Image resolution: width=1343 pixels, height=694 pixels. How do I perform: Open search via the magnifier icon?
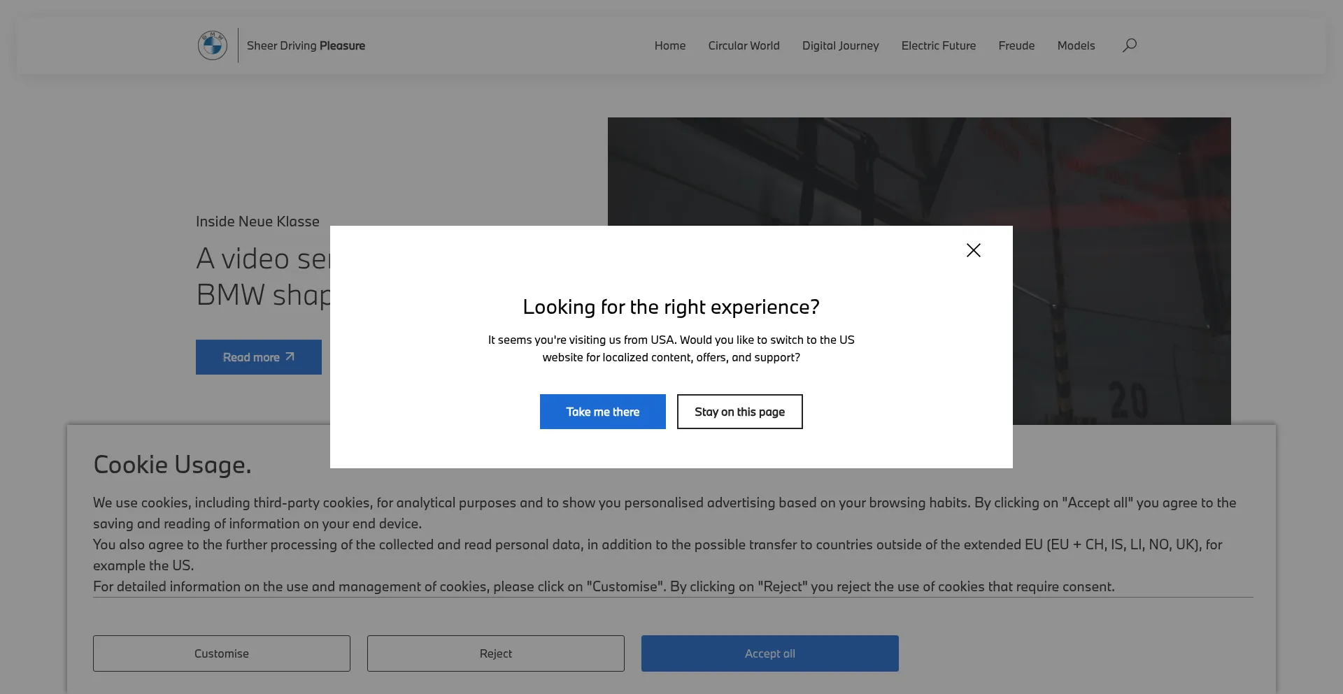(x=1129, y=45)
